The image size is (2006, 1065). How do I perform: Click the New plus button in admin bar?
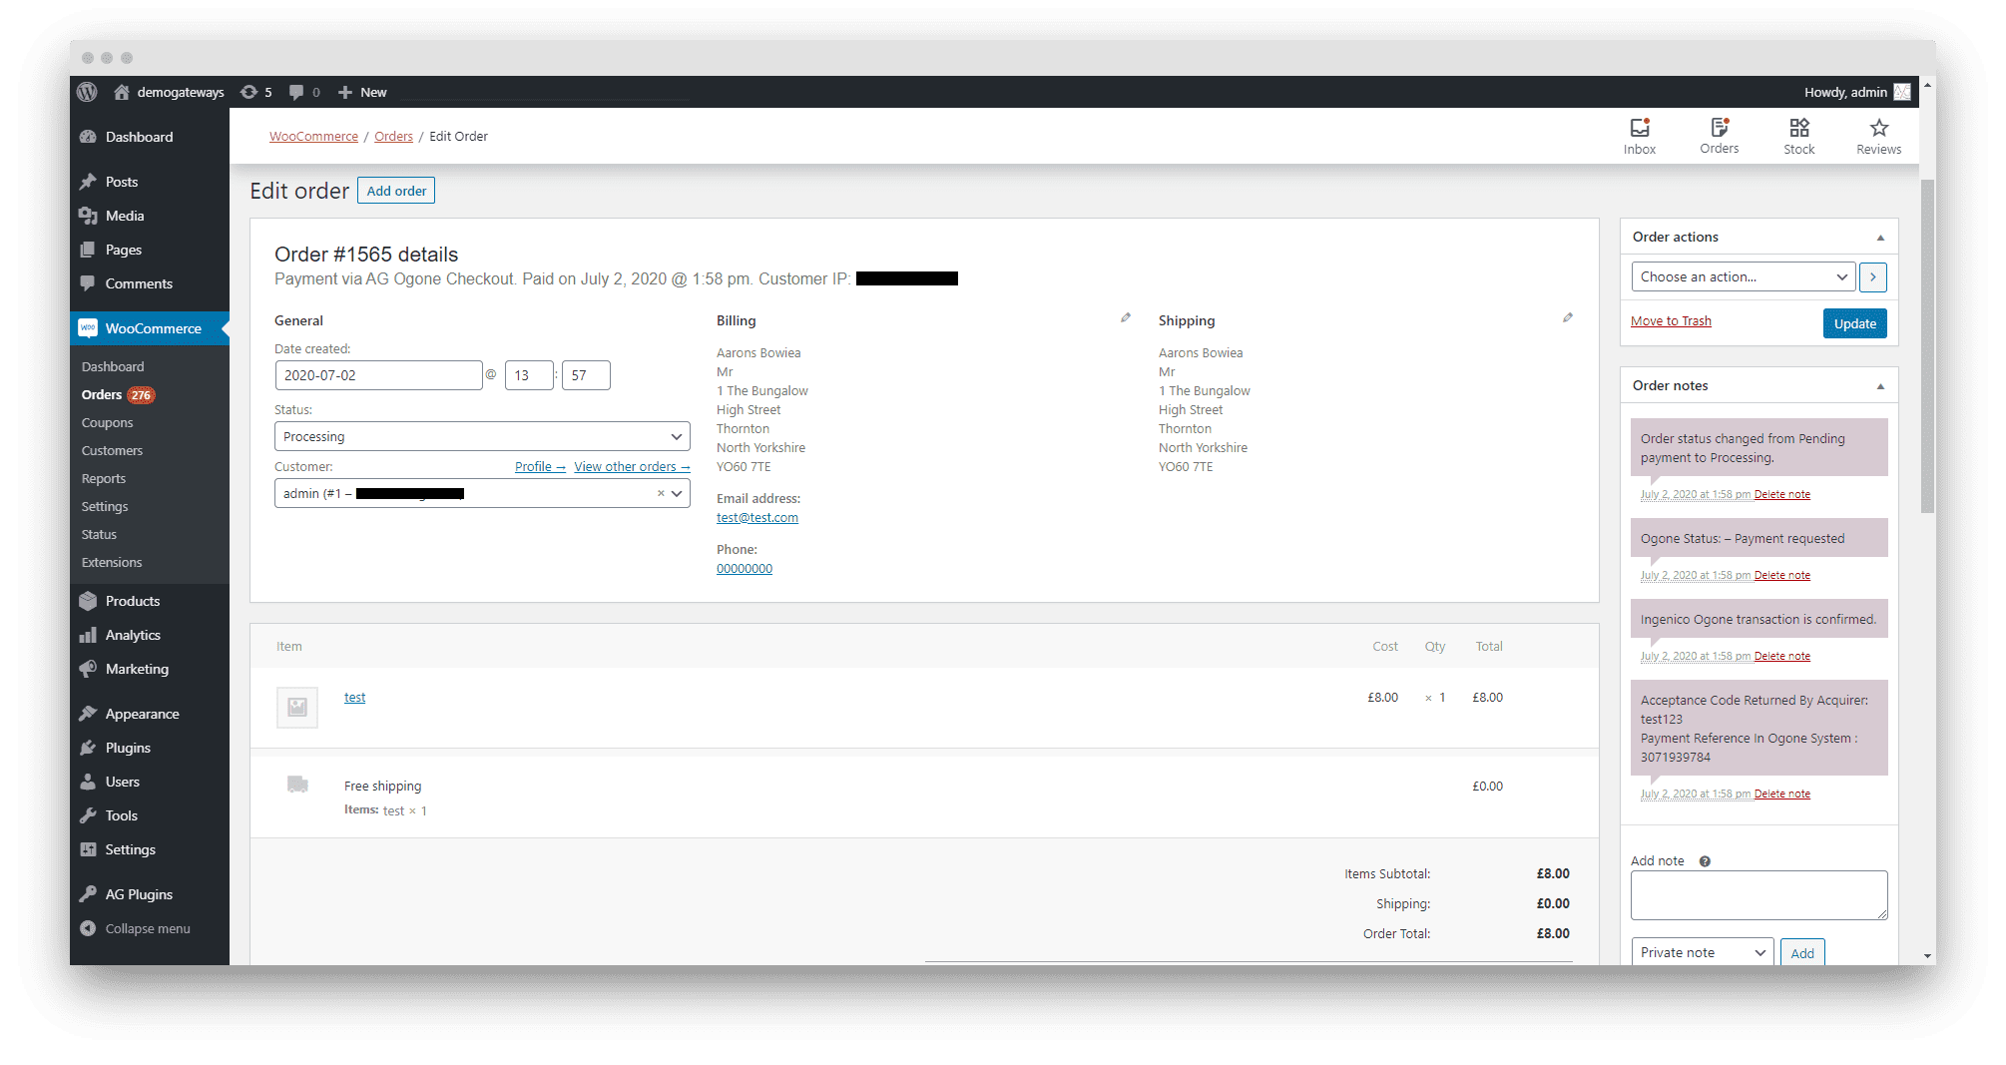362,92
